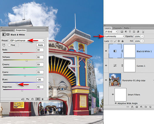The height and width of the screenshot is (124, 154).
Task: Click the view previous state icon
Action: (x=28, y=99)
